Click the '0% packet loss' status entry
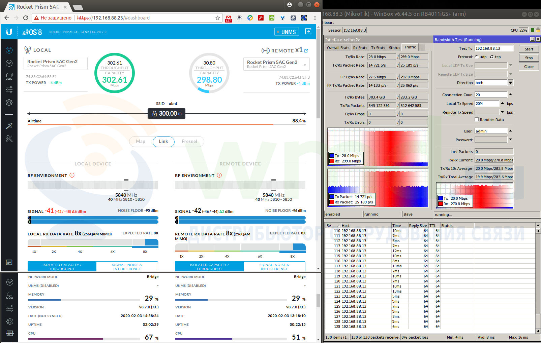The width and height of the screenshot is (541, 343). pos(423,337)
